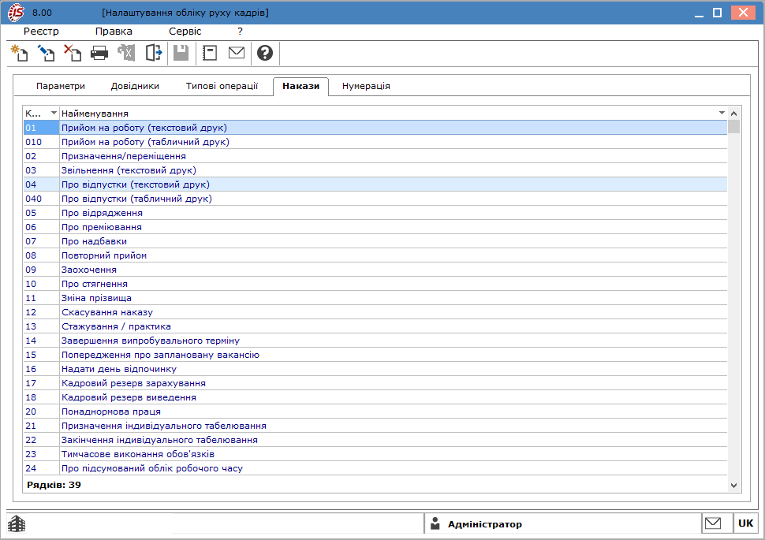Select the 'Призначення/переміщення' row
The image size is (765, 540).
(x=375, y=156)
